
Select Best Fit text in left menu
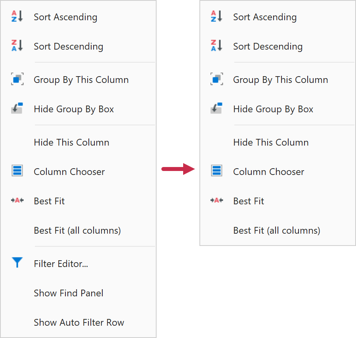(x=49, y=201)
